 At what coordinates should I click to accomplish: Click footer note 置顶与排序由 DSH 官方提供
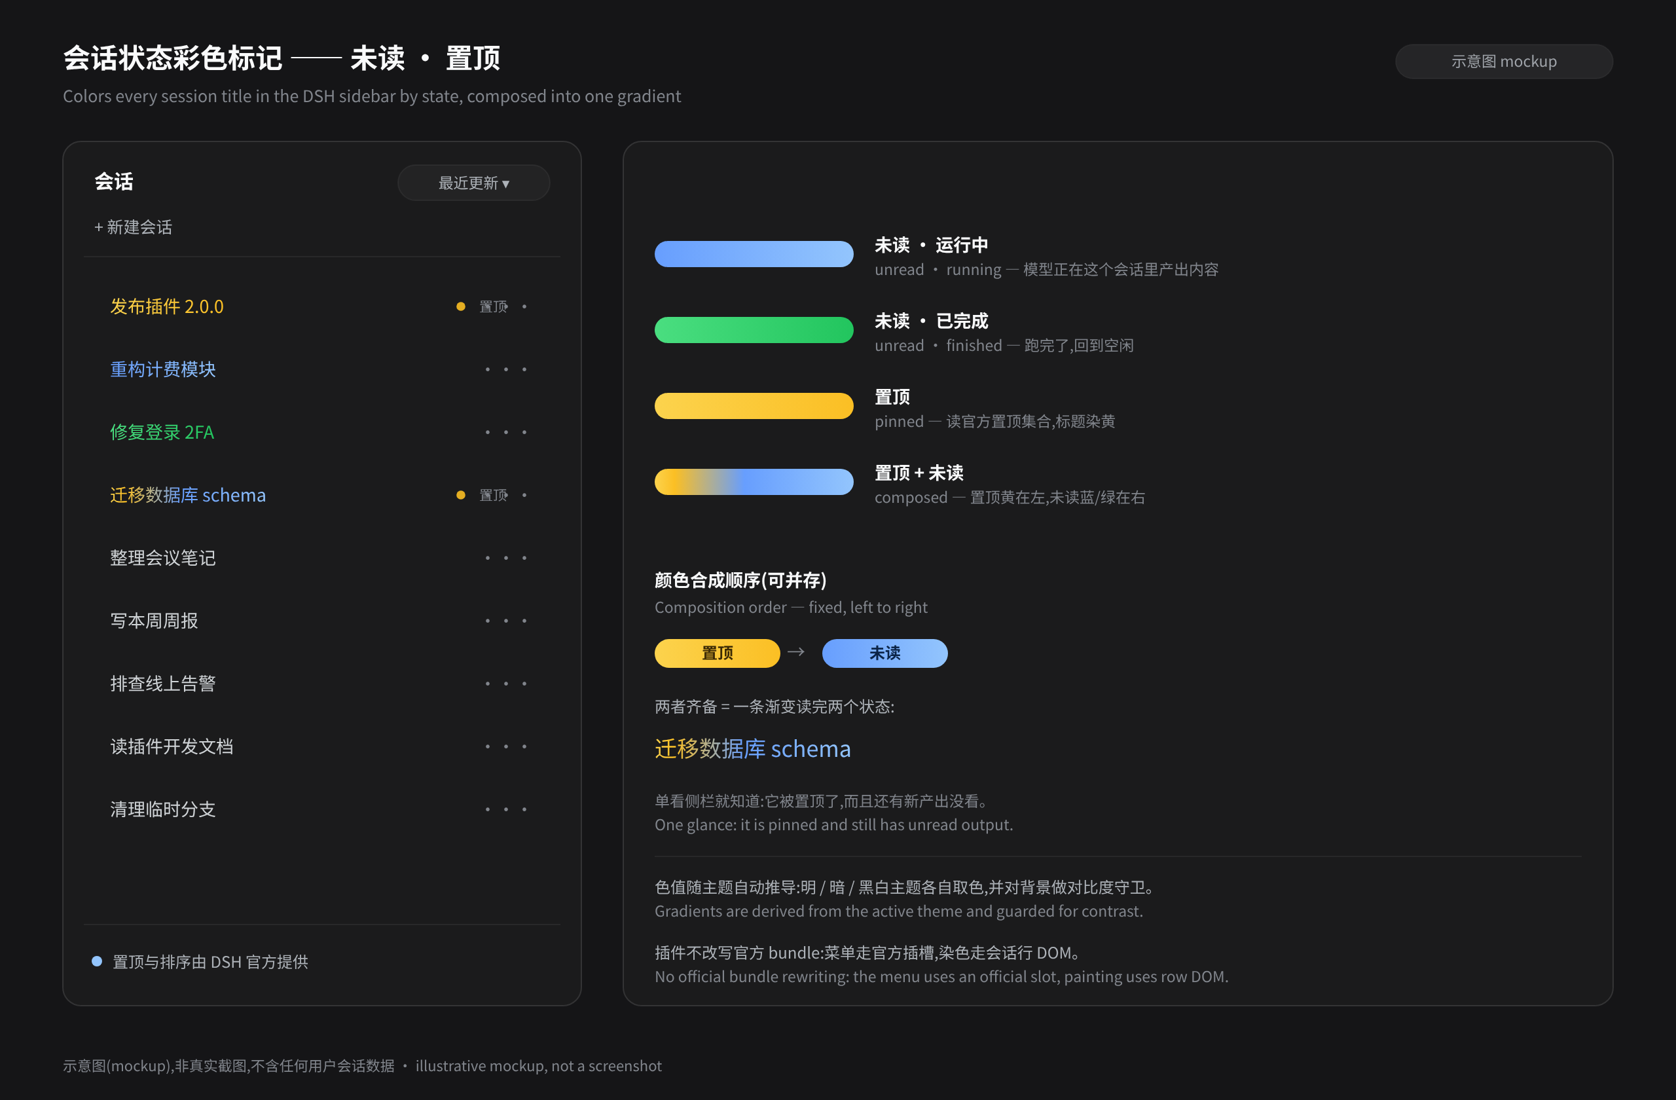[211, 961]
